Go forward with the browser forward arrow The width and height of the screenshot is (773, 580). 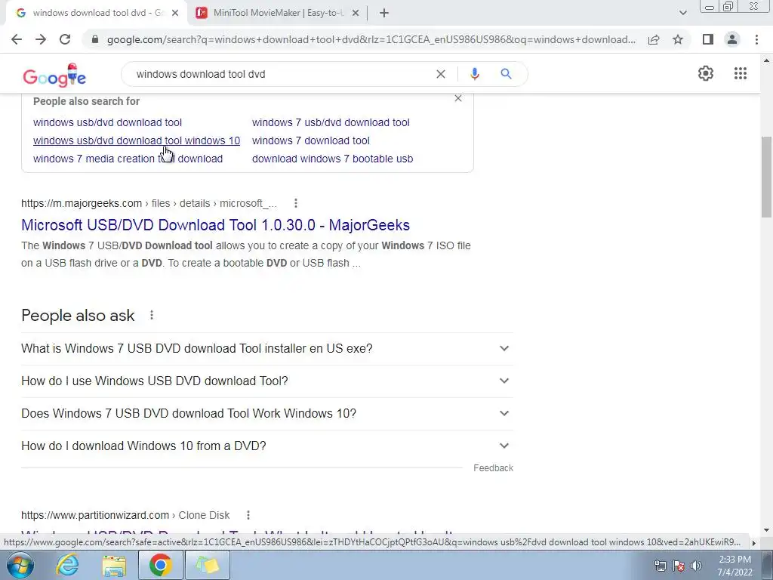[41, 39]
